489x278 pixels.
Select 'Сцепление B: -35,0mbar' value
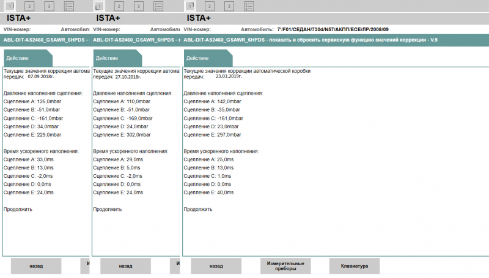point(211,110)
